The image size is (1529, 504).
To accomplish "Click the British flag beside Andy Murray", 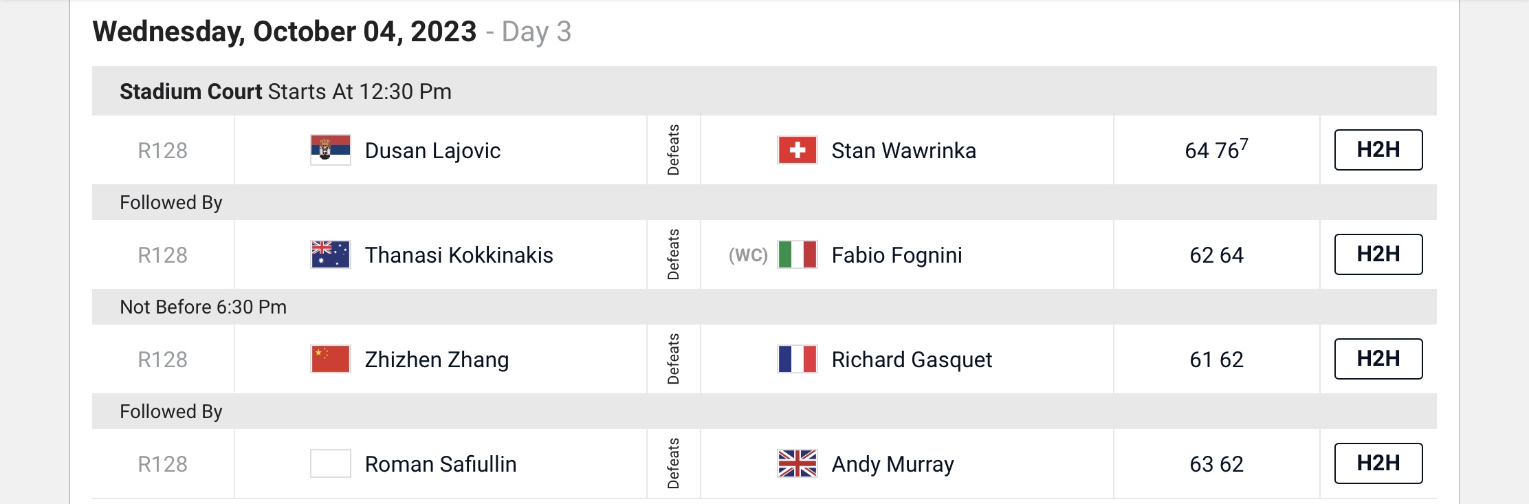I will coord(797,463).
